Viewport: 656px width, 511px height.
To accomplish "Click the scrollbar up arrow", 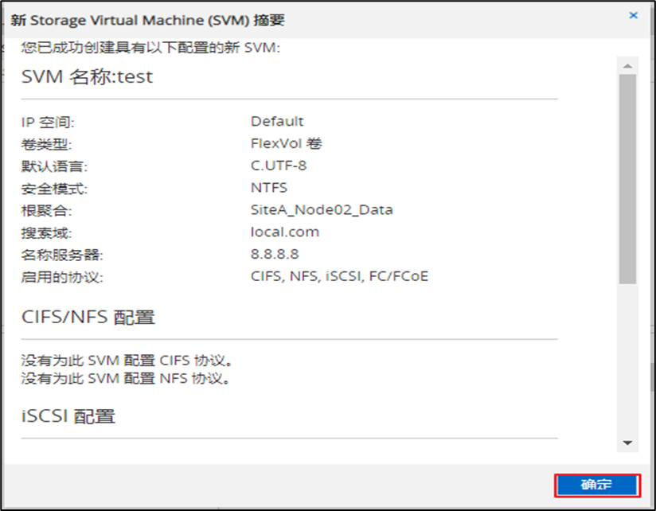I will (x=628, y=65).
